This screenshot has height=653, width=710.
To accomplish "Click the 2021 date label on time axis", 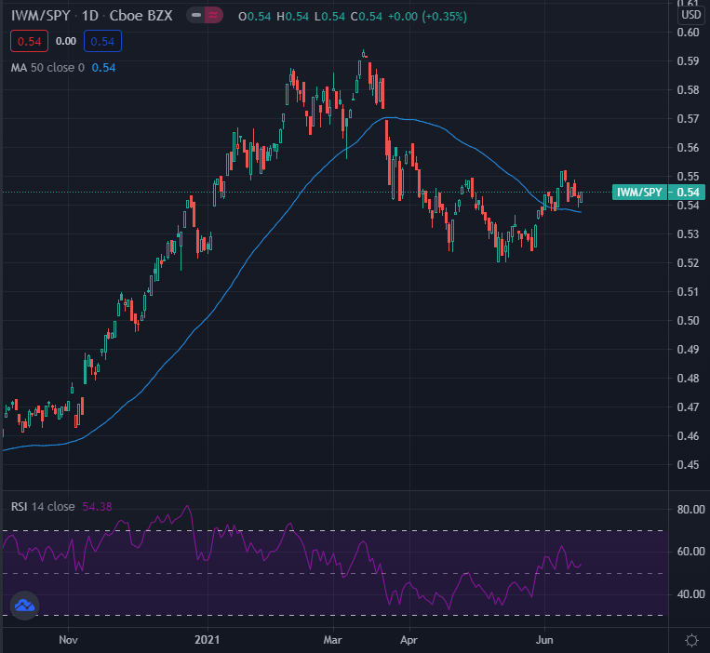I will coord(207,640).
